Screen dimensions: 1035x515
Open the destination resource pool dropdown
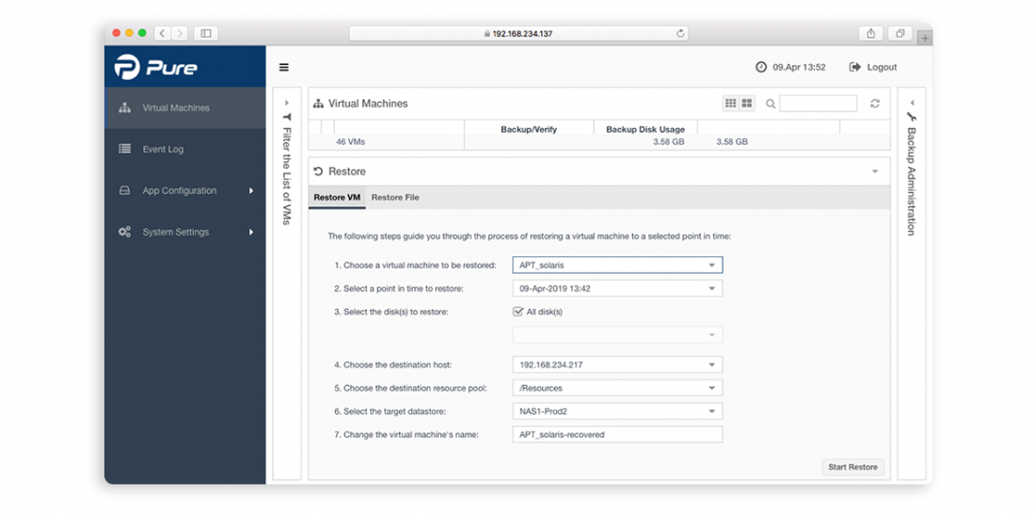[x=617, y=388]
